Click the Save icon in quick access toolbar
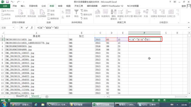191x107 pixels. pyautogui.click(x=7, y=2)
